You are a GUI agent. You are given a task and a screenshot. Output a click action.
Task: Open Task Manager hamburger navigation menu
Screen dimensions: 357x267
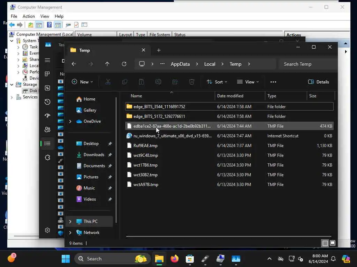pyautogui.click(x=47, y=60)
